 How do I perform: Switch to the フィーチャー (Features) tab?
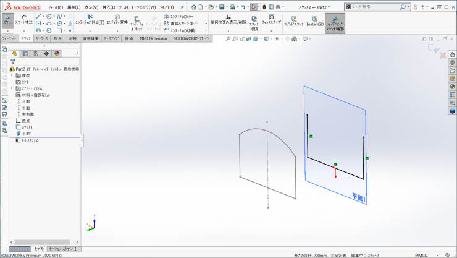point(9,38)
